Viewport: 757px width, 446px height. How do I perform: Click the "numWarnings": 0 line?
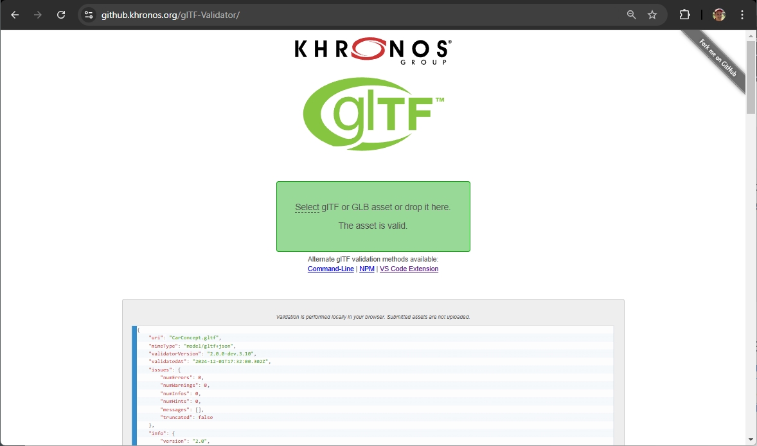tap(185, 386)
